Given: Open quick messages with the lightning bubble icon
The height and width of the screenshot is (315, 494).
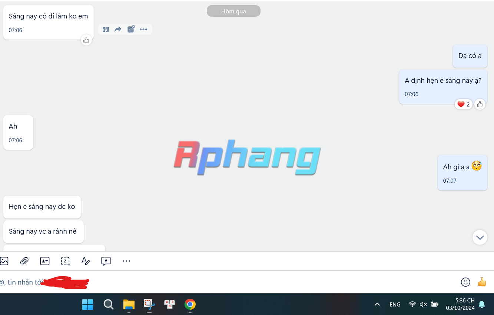Looking at the screenshot, I should [x=106, y=261].
